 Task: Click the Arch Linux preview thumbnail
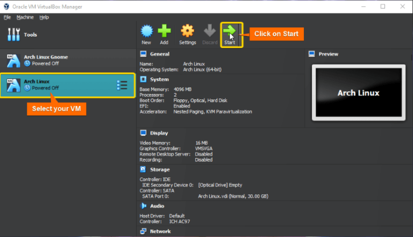click(x=358, y=92)
